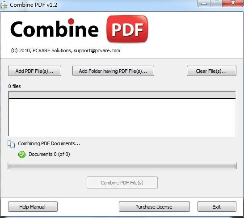Click the progress bar
This screenshot has height=218, width=244.
(122, 166)
